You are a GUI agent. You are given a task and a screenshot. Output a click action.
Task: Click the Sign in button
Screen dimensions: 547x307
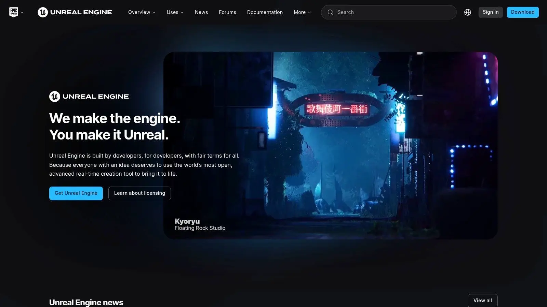(x=491, y=12)
